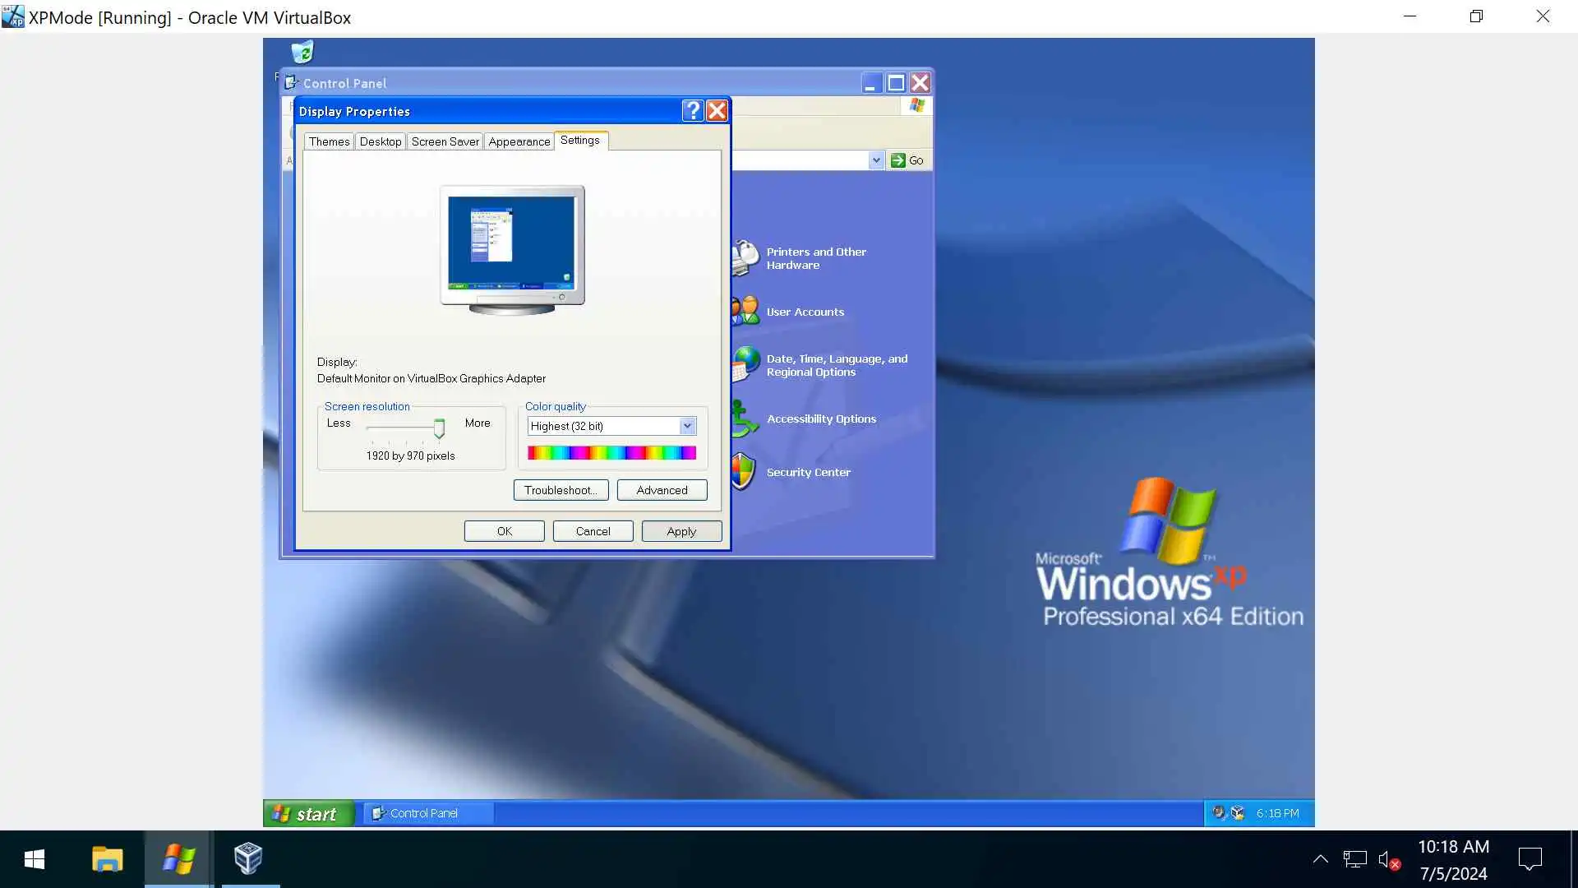This screenshot has width=1578, height=888.
Task: Open the Security Center shield icon
Action: pyautogui.click(x=743, y=471)
